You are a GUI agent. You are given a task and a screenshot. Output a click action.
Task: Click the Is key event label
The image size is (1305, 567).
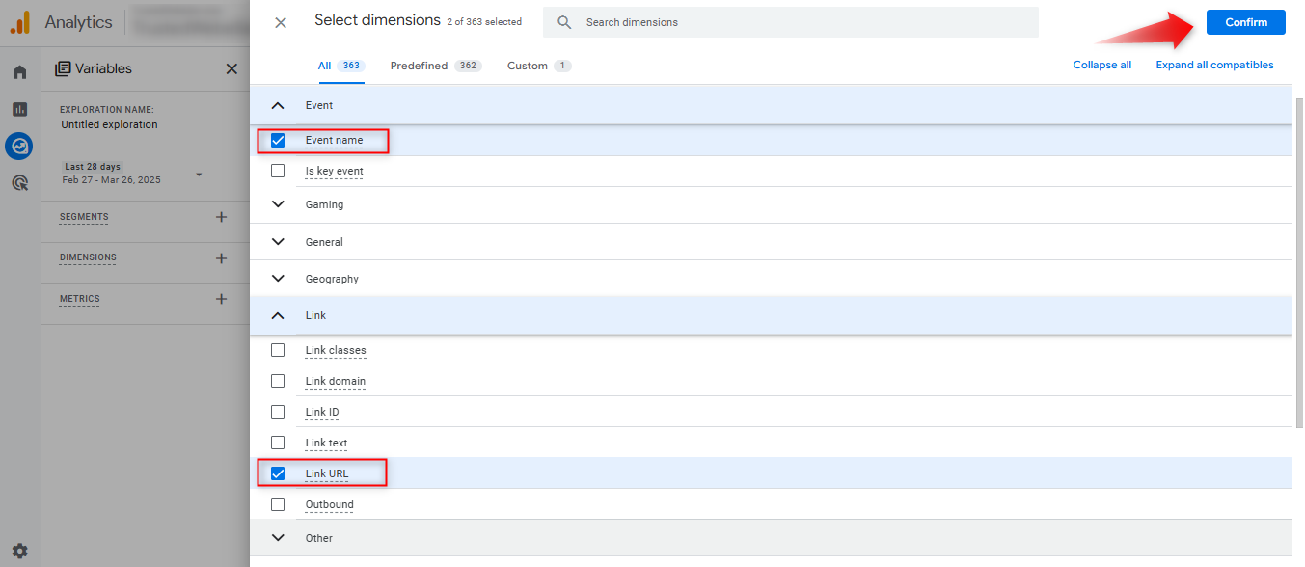(x=334, y=172)
